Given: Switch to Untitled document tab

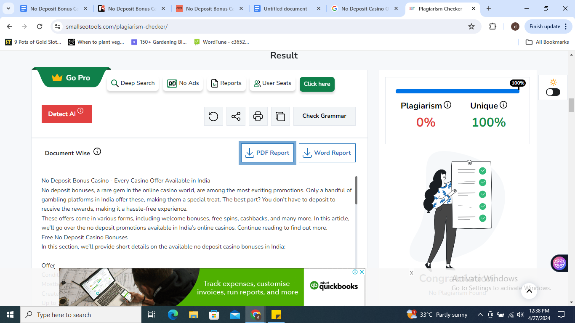Looking at the screenshot, I should click(286, 8).
